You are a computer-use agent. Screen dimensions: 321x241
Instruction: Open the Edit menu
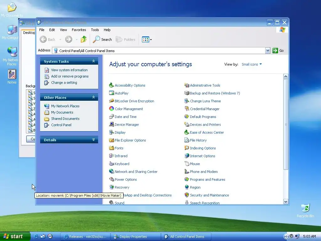tap(52, 30)
